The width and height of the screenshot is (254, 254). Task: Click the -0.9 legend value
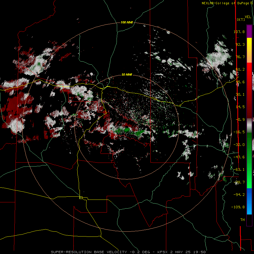click(240, 120)
